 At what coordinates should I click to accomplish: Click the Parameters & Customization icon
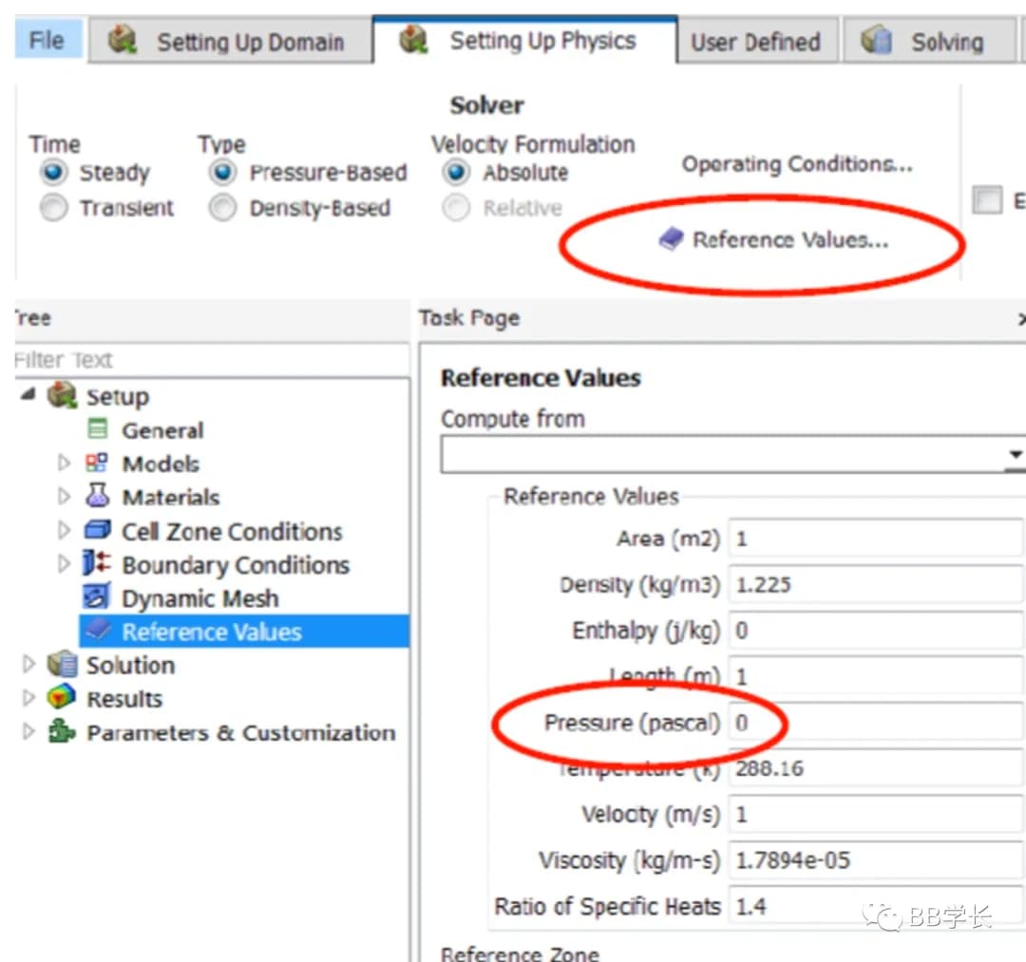click(62, 732)
